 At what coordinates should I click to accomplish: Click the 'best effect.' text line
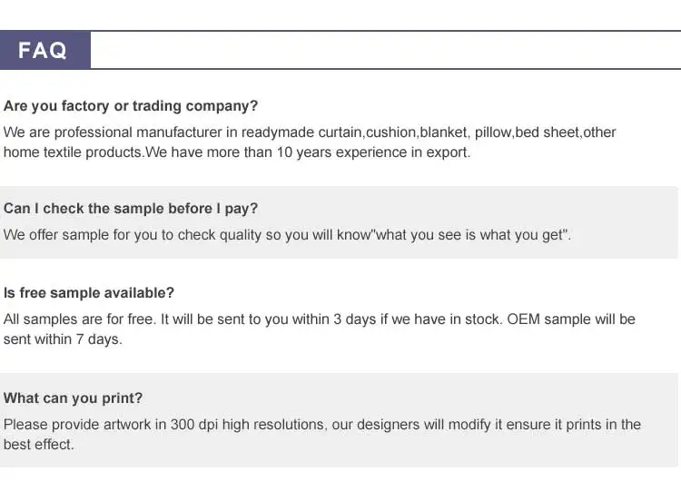39,445
